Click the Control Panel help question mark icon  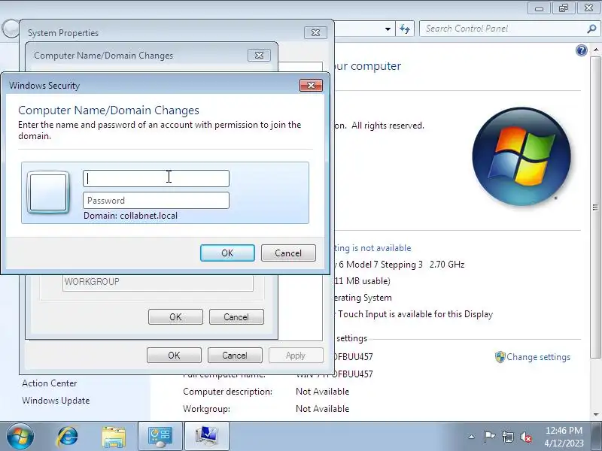tap(581, 50)
